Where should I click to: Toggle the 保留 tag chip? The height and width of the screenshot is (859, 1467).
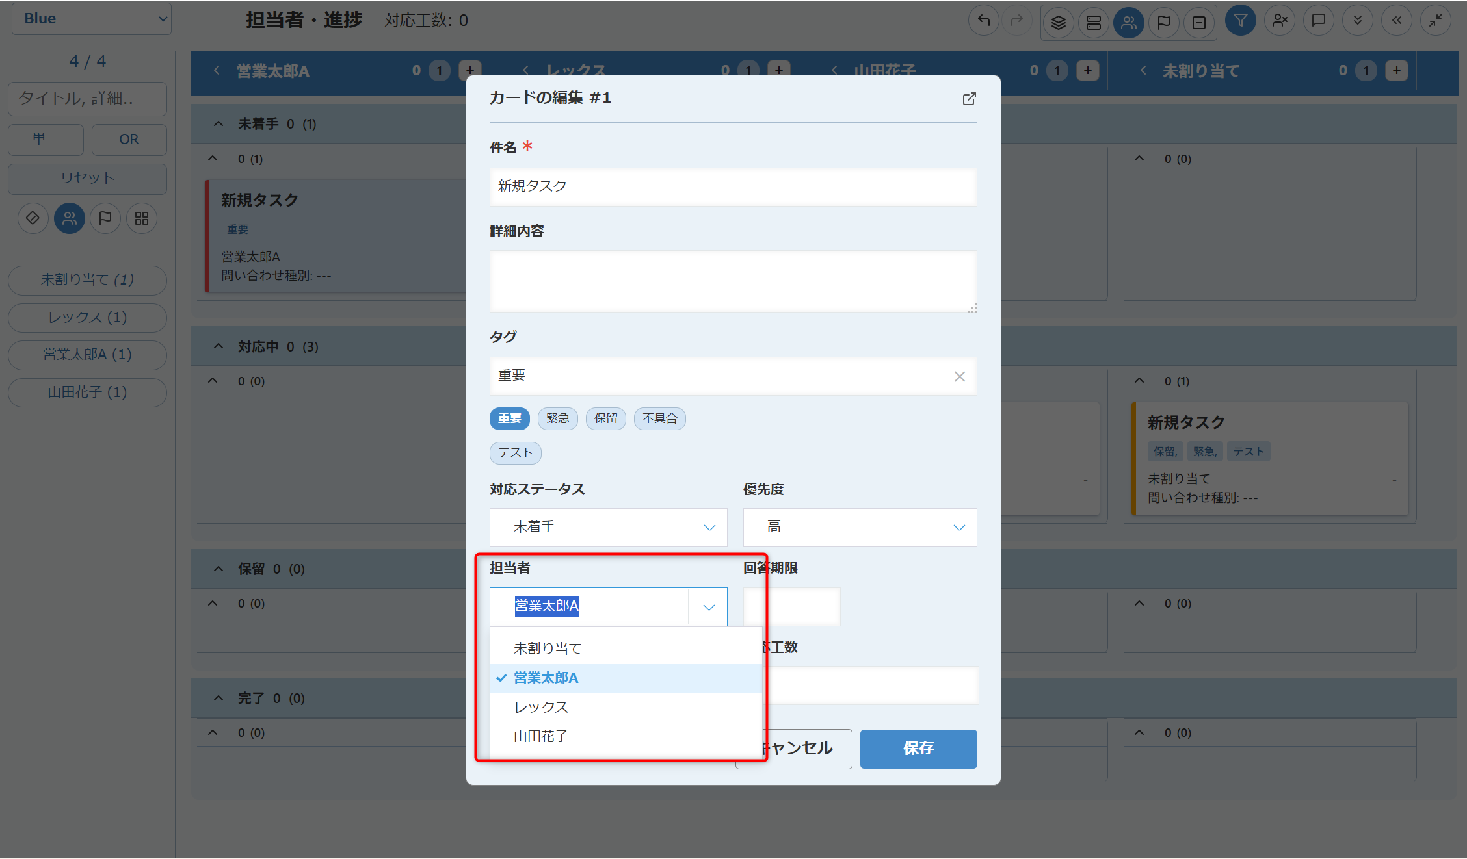605,418
